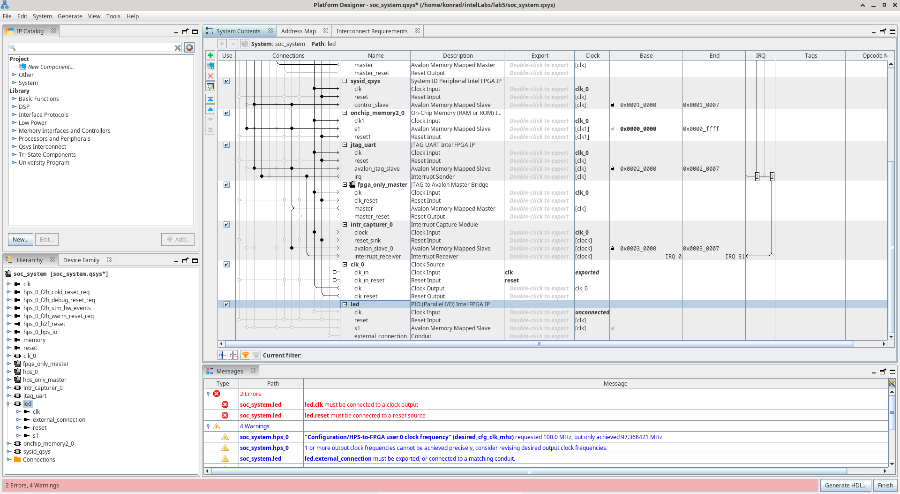The width and height of the screenshot is (900, 494).
Task: Detach the System Contents panel with undock icon
Action: [883, 31]
